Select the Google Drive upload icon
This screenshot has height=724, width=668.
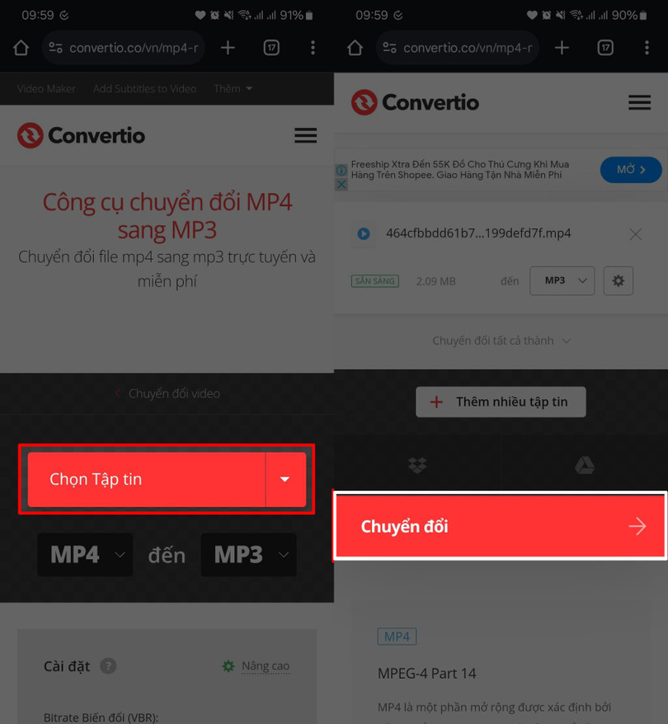585,465
